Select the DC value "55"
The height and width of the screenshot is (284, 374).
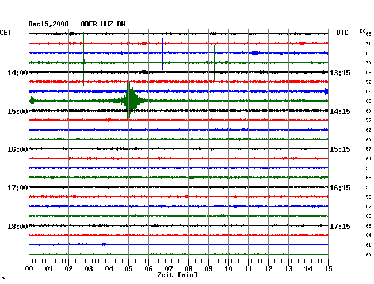point(368,168)
